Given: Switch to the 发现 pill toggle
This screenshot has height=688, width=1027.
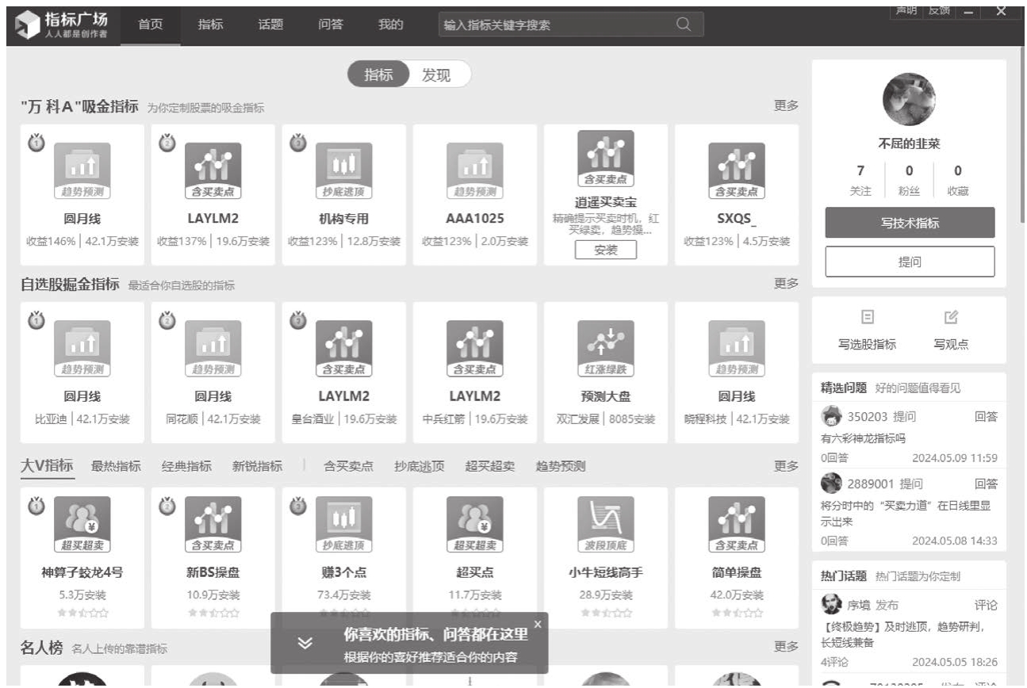Looking at the screenshot, I should (436, 75).
